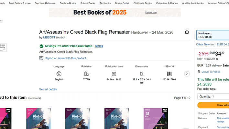Click the Sponsored info icon
This screenshot has width=229, height=129.
pyautogui.click(x=40, y=98)
